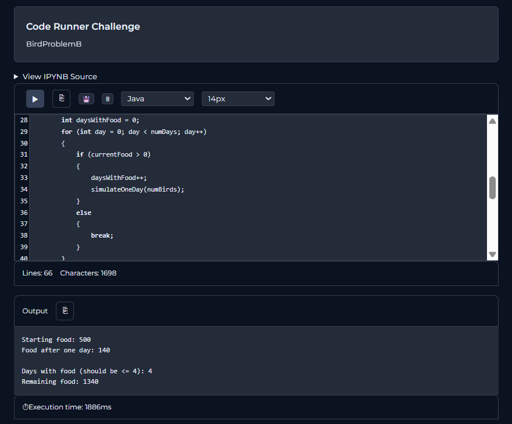Click the Lines and Characters status bar
The height and width of the screenshot is (424, 512).
click(69, 273)
